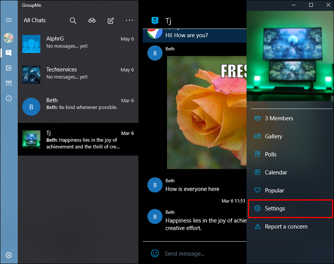Click the Members people icon

[257, 118]
